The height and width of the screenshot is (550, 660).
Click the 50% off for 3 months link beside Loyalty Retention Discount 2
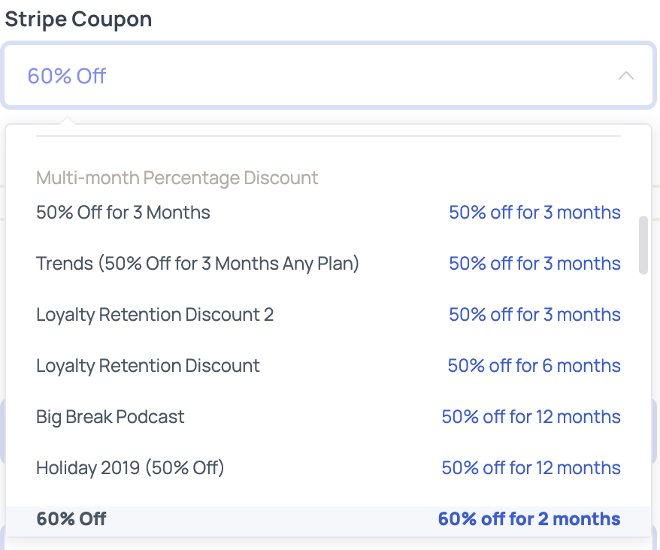coord(534,315)
